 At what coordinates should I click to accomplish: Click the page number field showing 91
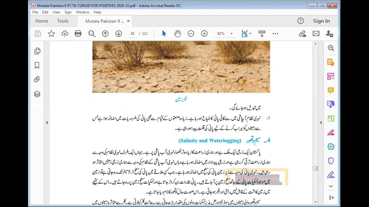pyautogui.click(x=133, y=34)
